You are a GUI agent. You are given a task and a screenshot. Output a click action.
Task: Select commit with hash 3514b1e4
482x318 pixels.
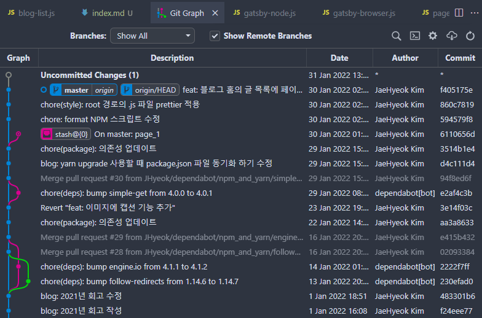[241, 149]
